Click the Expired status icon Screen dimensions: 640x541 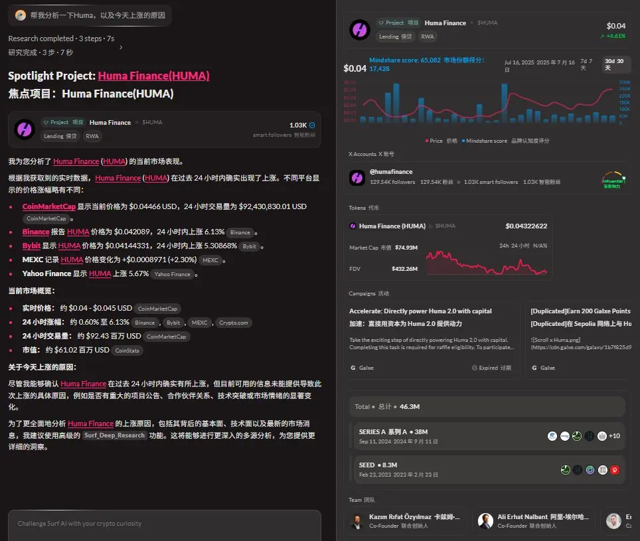click(474, 368)
